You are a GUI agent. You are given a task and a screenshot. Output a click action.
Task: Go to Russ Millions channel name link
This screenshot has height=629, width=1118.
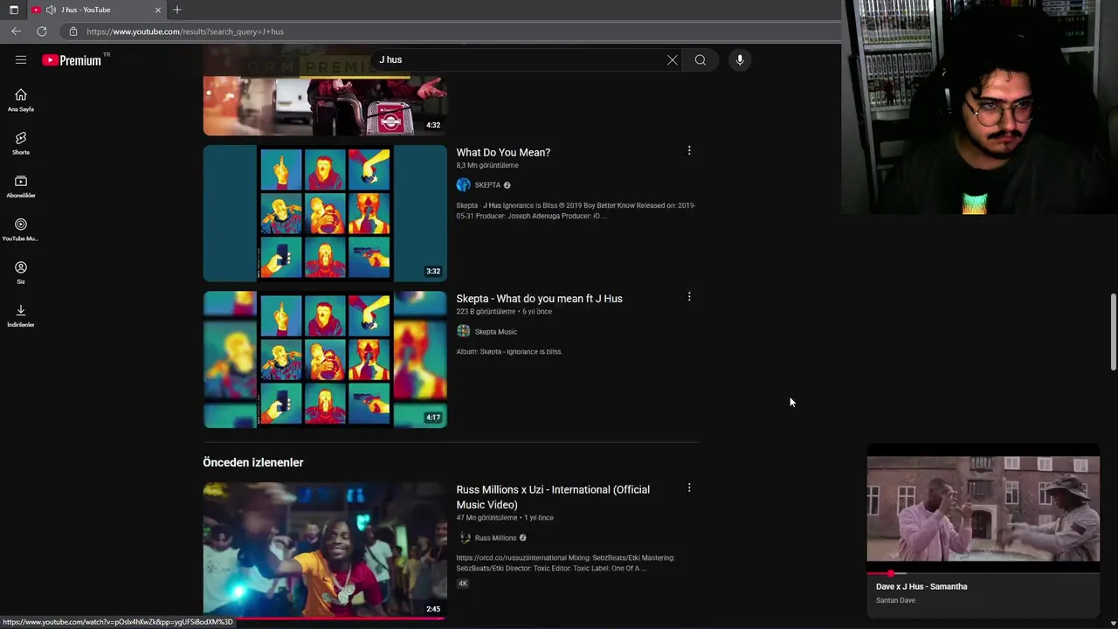(x=495, y=538)
